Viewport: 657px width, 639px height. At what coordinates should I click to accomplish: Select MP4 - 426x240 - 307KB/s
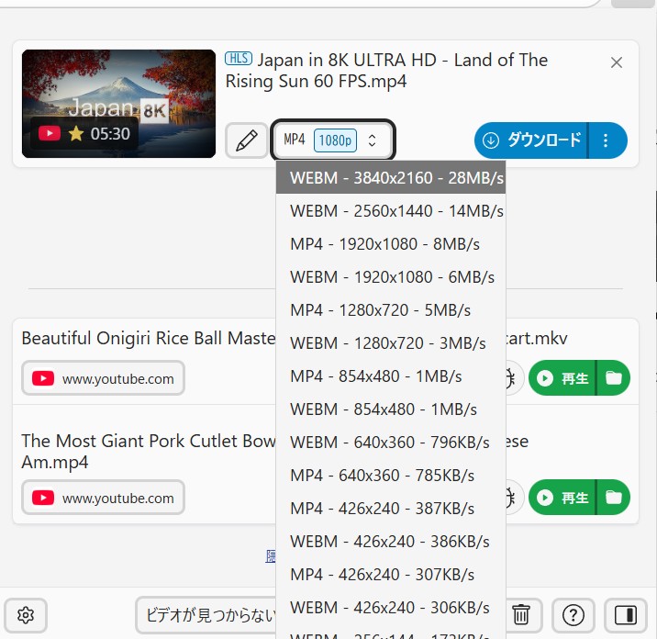(391, 574)
